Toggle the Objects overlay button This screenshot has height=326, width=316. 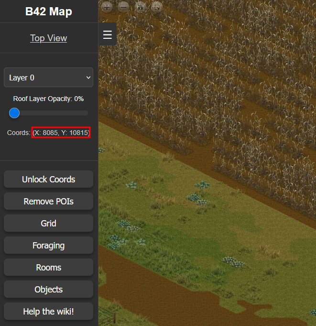pyautogui.click(x=48, y=290)
